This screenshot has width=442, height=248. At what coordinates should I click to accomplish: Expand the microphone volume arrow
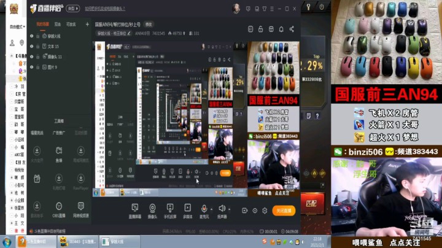[211, 209]
